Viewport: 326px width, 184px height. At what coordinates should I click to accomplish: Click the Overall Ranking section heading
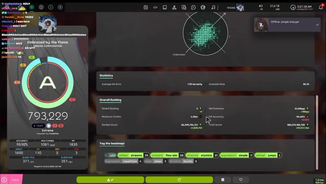tap(110, 100)
